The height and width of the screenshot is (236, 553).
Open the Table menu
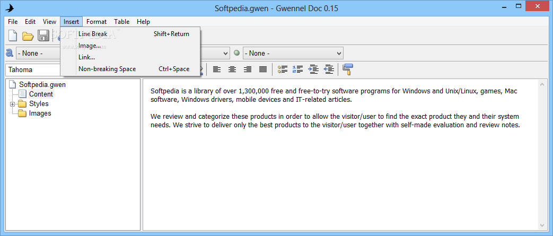(x=121, y=22)
